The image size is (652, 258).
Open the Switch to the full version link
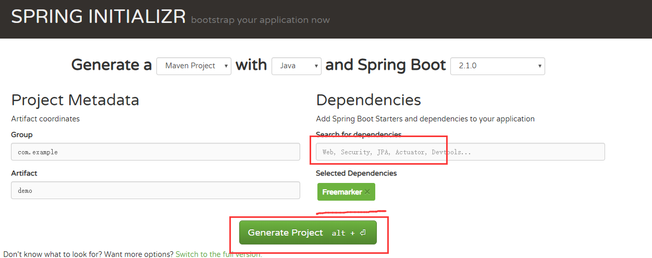(218, 254)
